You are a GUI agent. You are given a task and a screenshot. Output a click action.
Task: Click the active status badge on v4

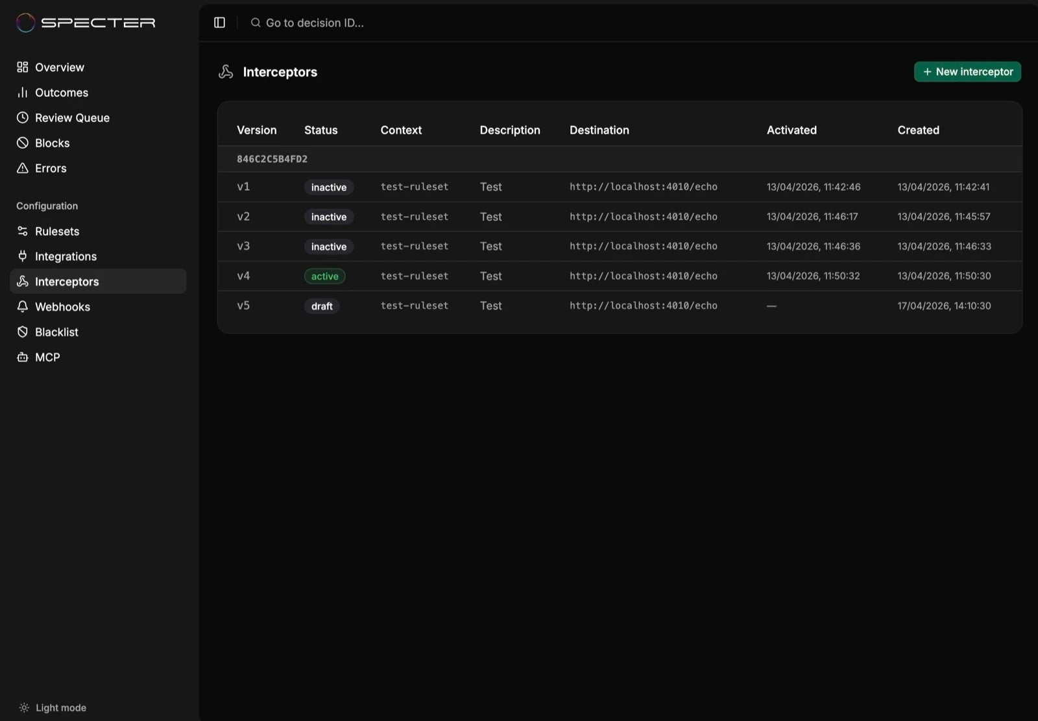pos(324,276)
